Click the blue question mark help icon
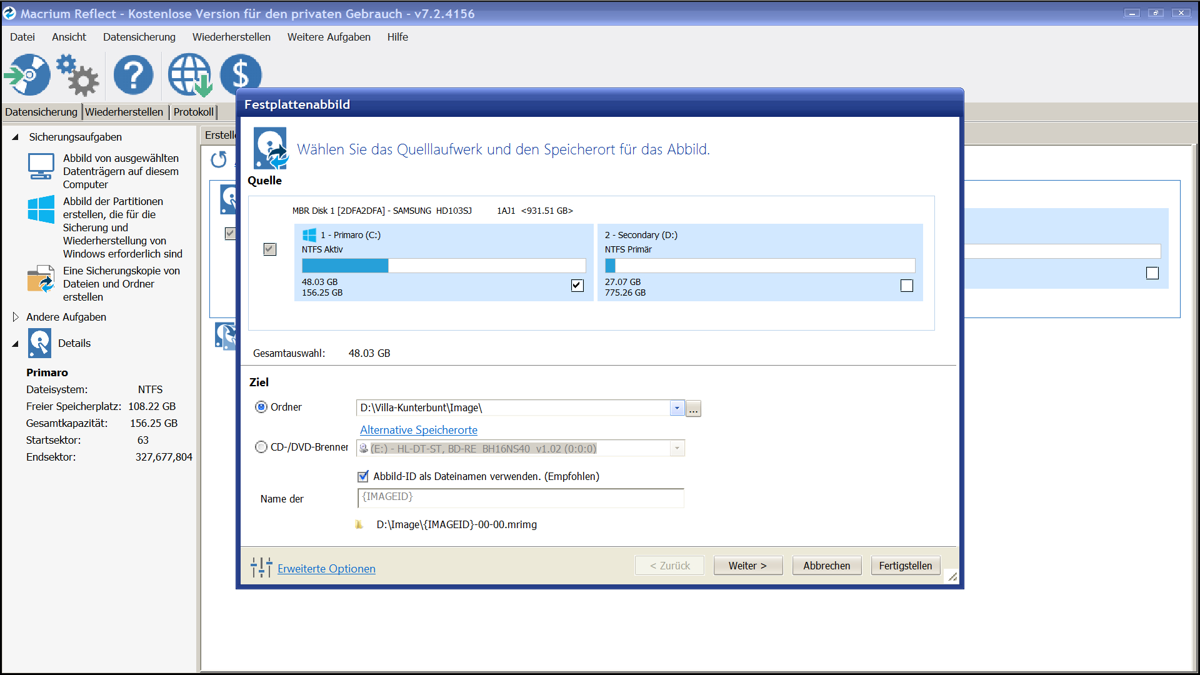1200x675 pixels. [133, 74]
